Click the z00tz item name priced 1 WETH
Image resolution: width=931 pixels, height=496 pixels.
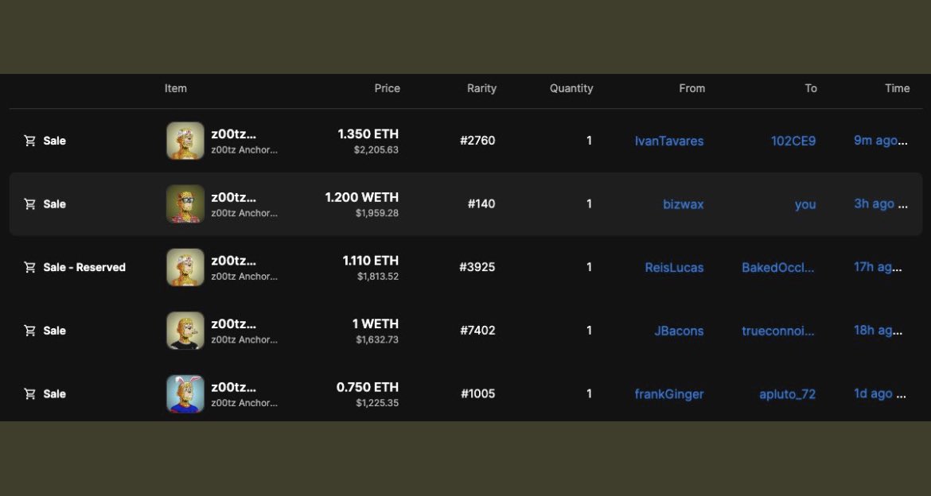234,324
